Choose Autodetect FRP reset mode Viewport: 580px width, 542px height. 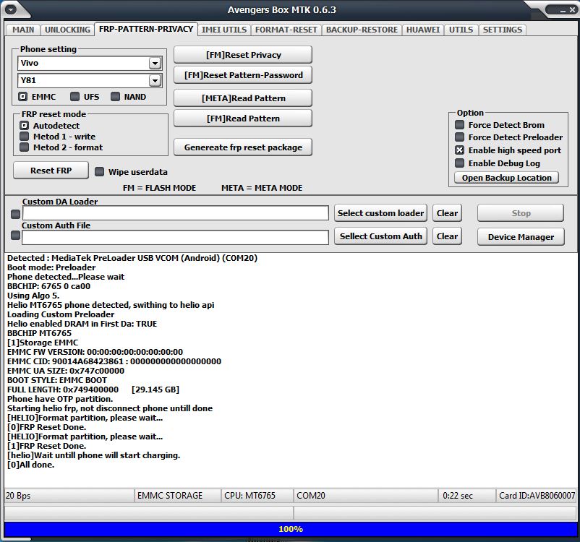pos(24,126)
